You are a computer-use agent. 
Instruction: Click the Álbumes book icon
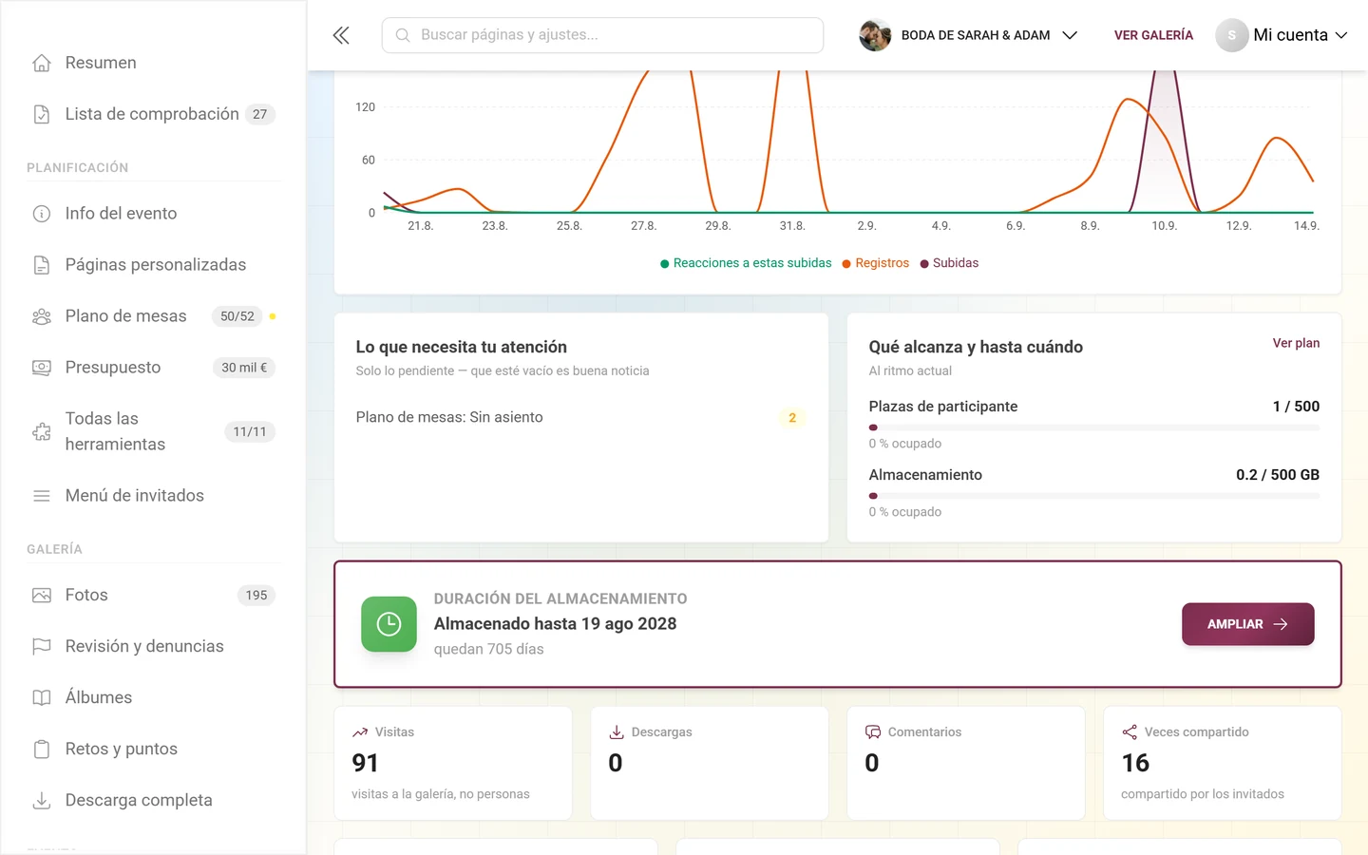click(x=42, y=697)
